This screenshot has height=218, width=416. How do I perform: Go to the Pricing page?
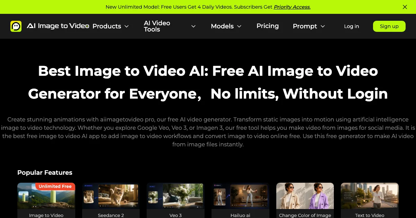(268, 26)
